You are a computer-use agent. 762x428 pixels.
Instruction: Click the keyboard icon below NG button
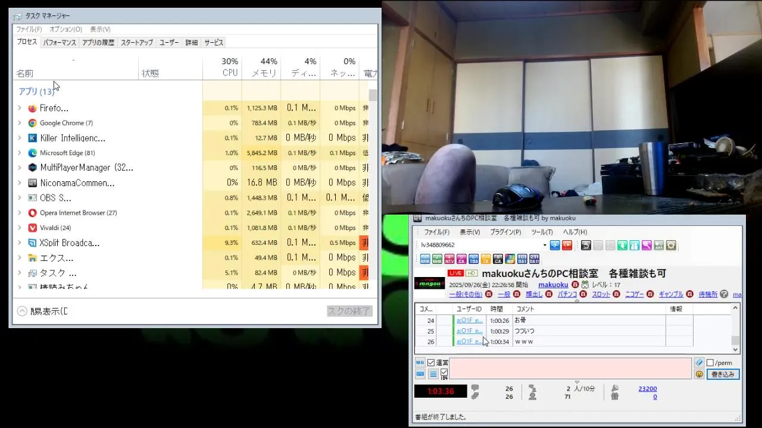click(420, 374)
